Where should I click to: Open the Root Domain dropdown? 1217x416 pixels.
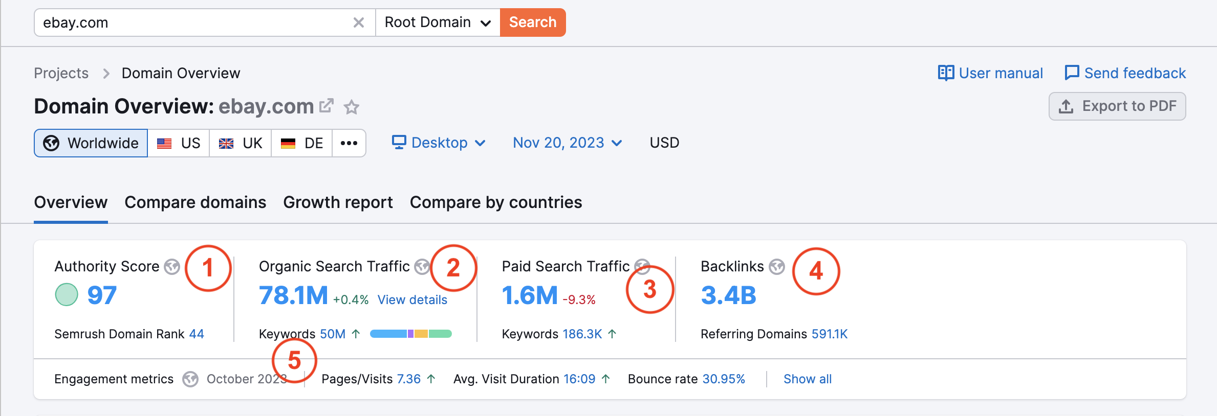tap(438, 22)
